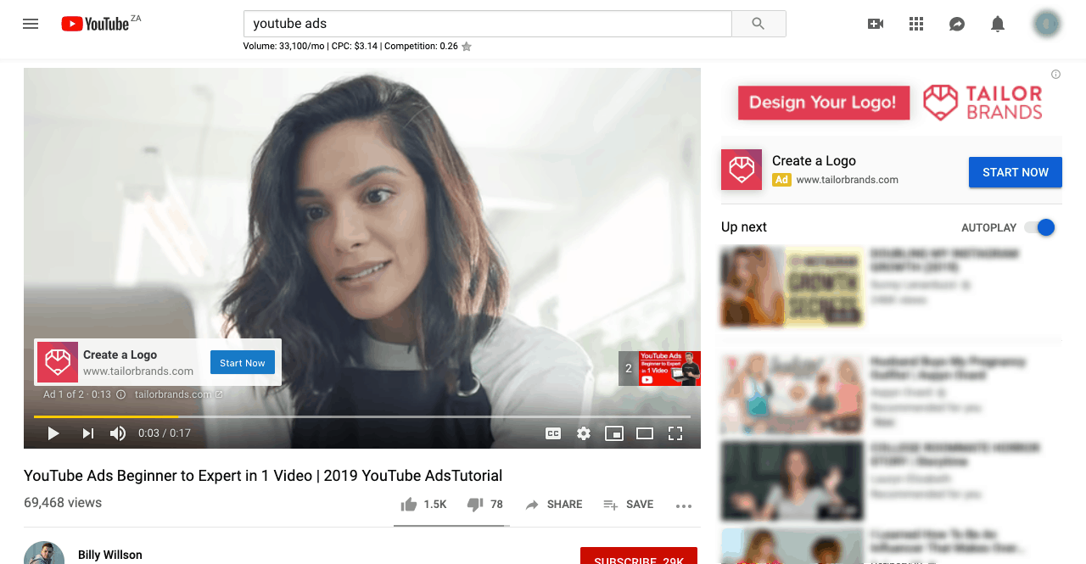Open the more actions ellipsis menu

tap(684, 505)
